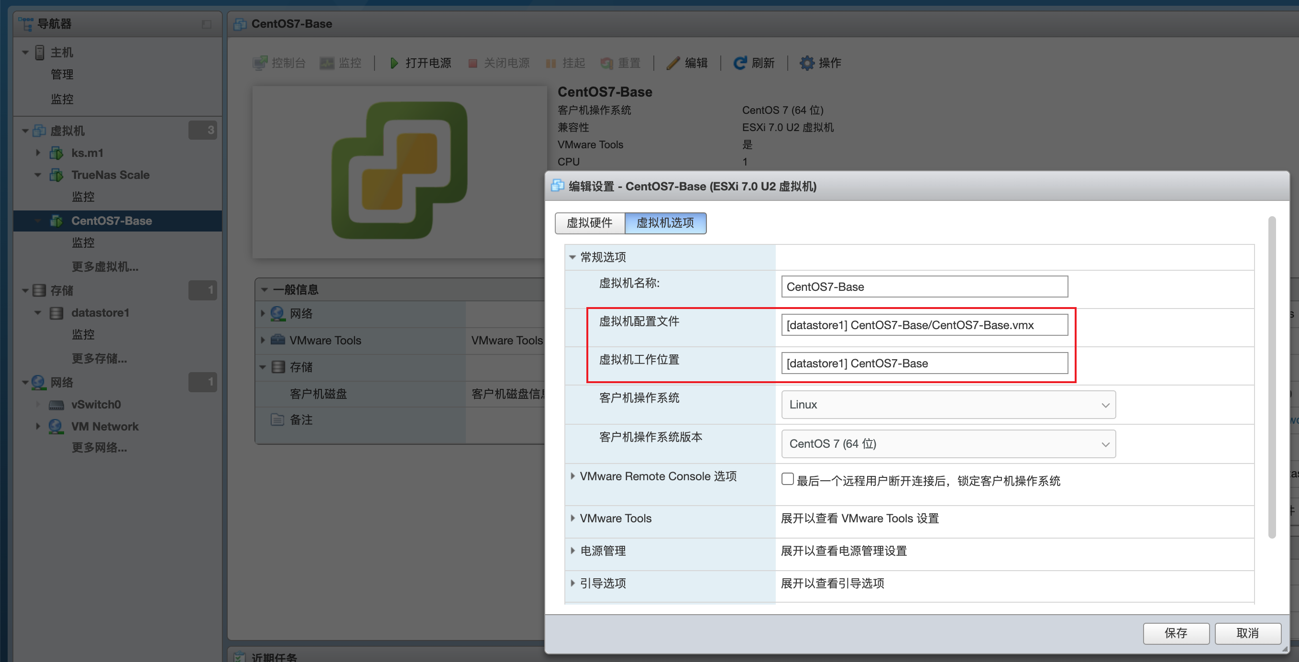1299x662 pixels.
Task: Enable lock guest OS after disconnect checkbox
Action: pyautogui.click(x=787, y=479)
